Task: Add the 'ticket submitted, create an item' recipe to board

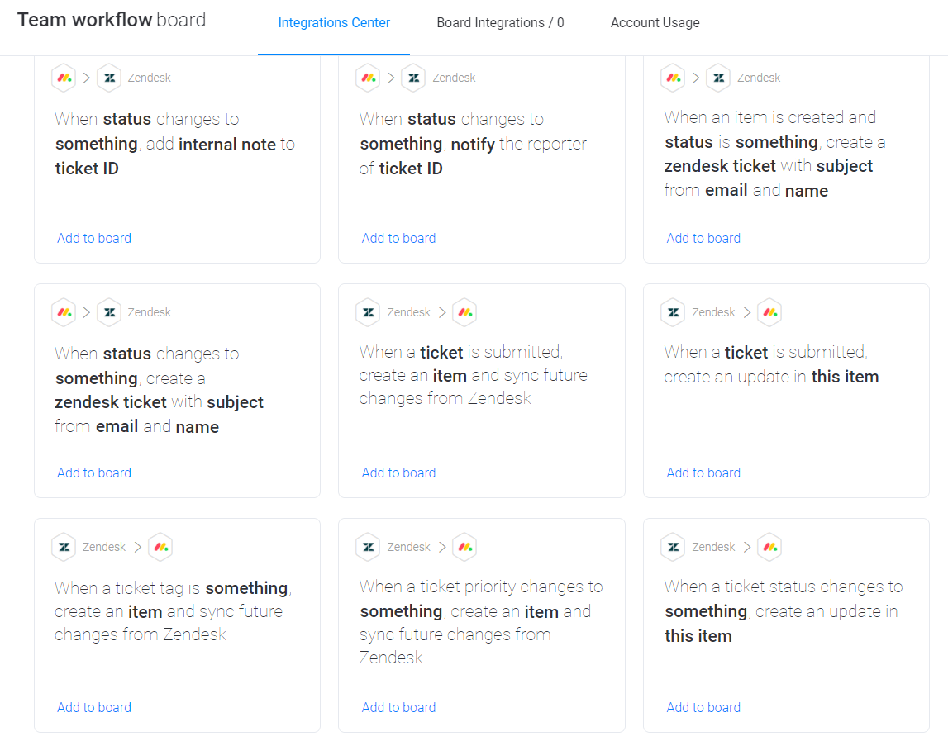Action: pyautogui.click(x=398, y=473)
